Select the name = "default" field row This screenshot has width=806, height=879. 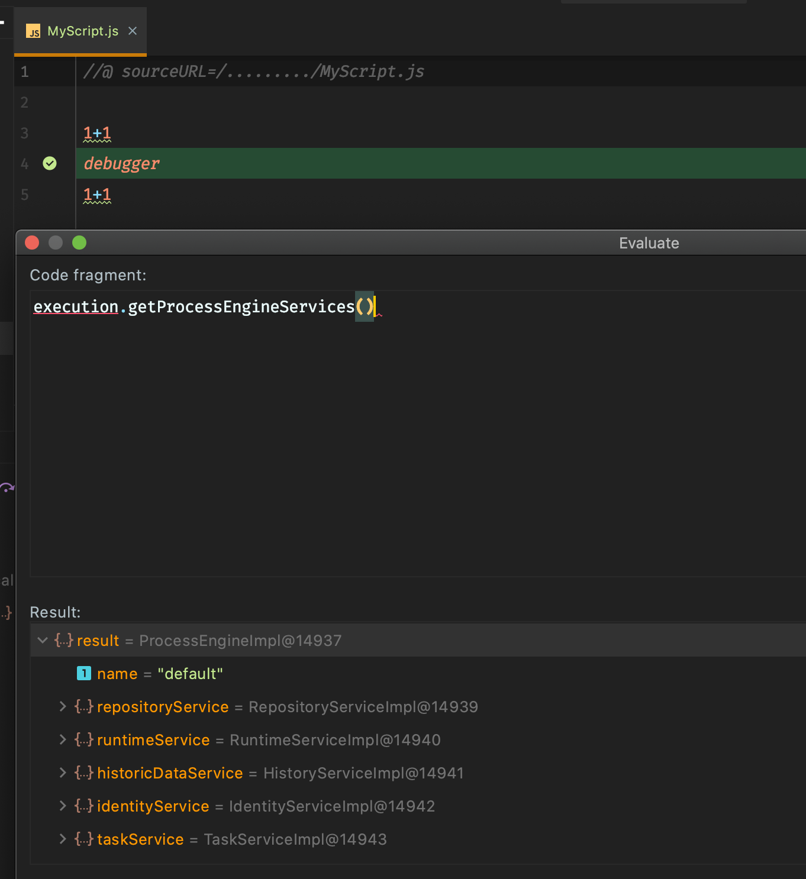click(418, 673)
